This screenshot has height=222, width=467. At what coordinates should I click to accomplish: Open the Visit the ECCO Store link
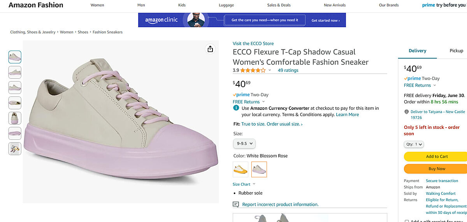point(253,43)
